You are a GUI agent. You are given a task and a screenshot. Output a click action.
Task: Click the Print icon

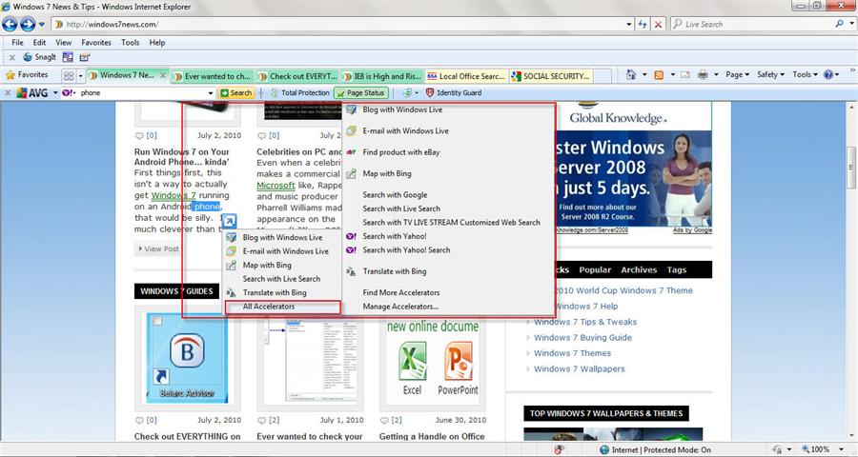point(704,75)
